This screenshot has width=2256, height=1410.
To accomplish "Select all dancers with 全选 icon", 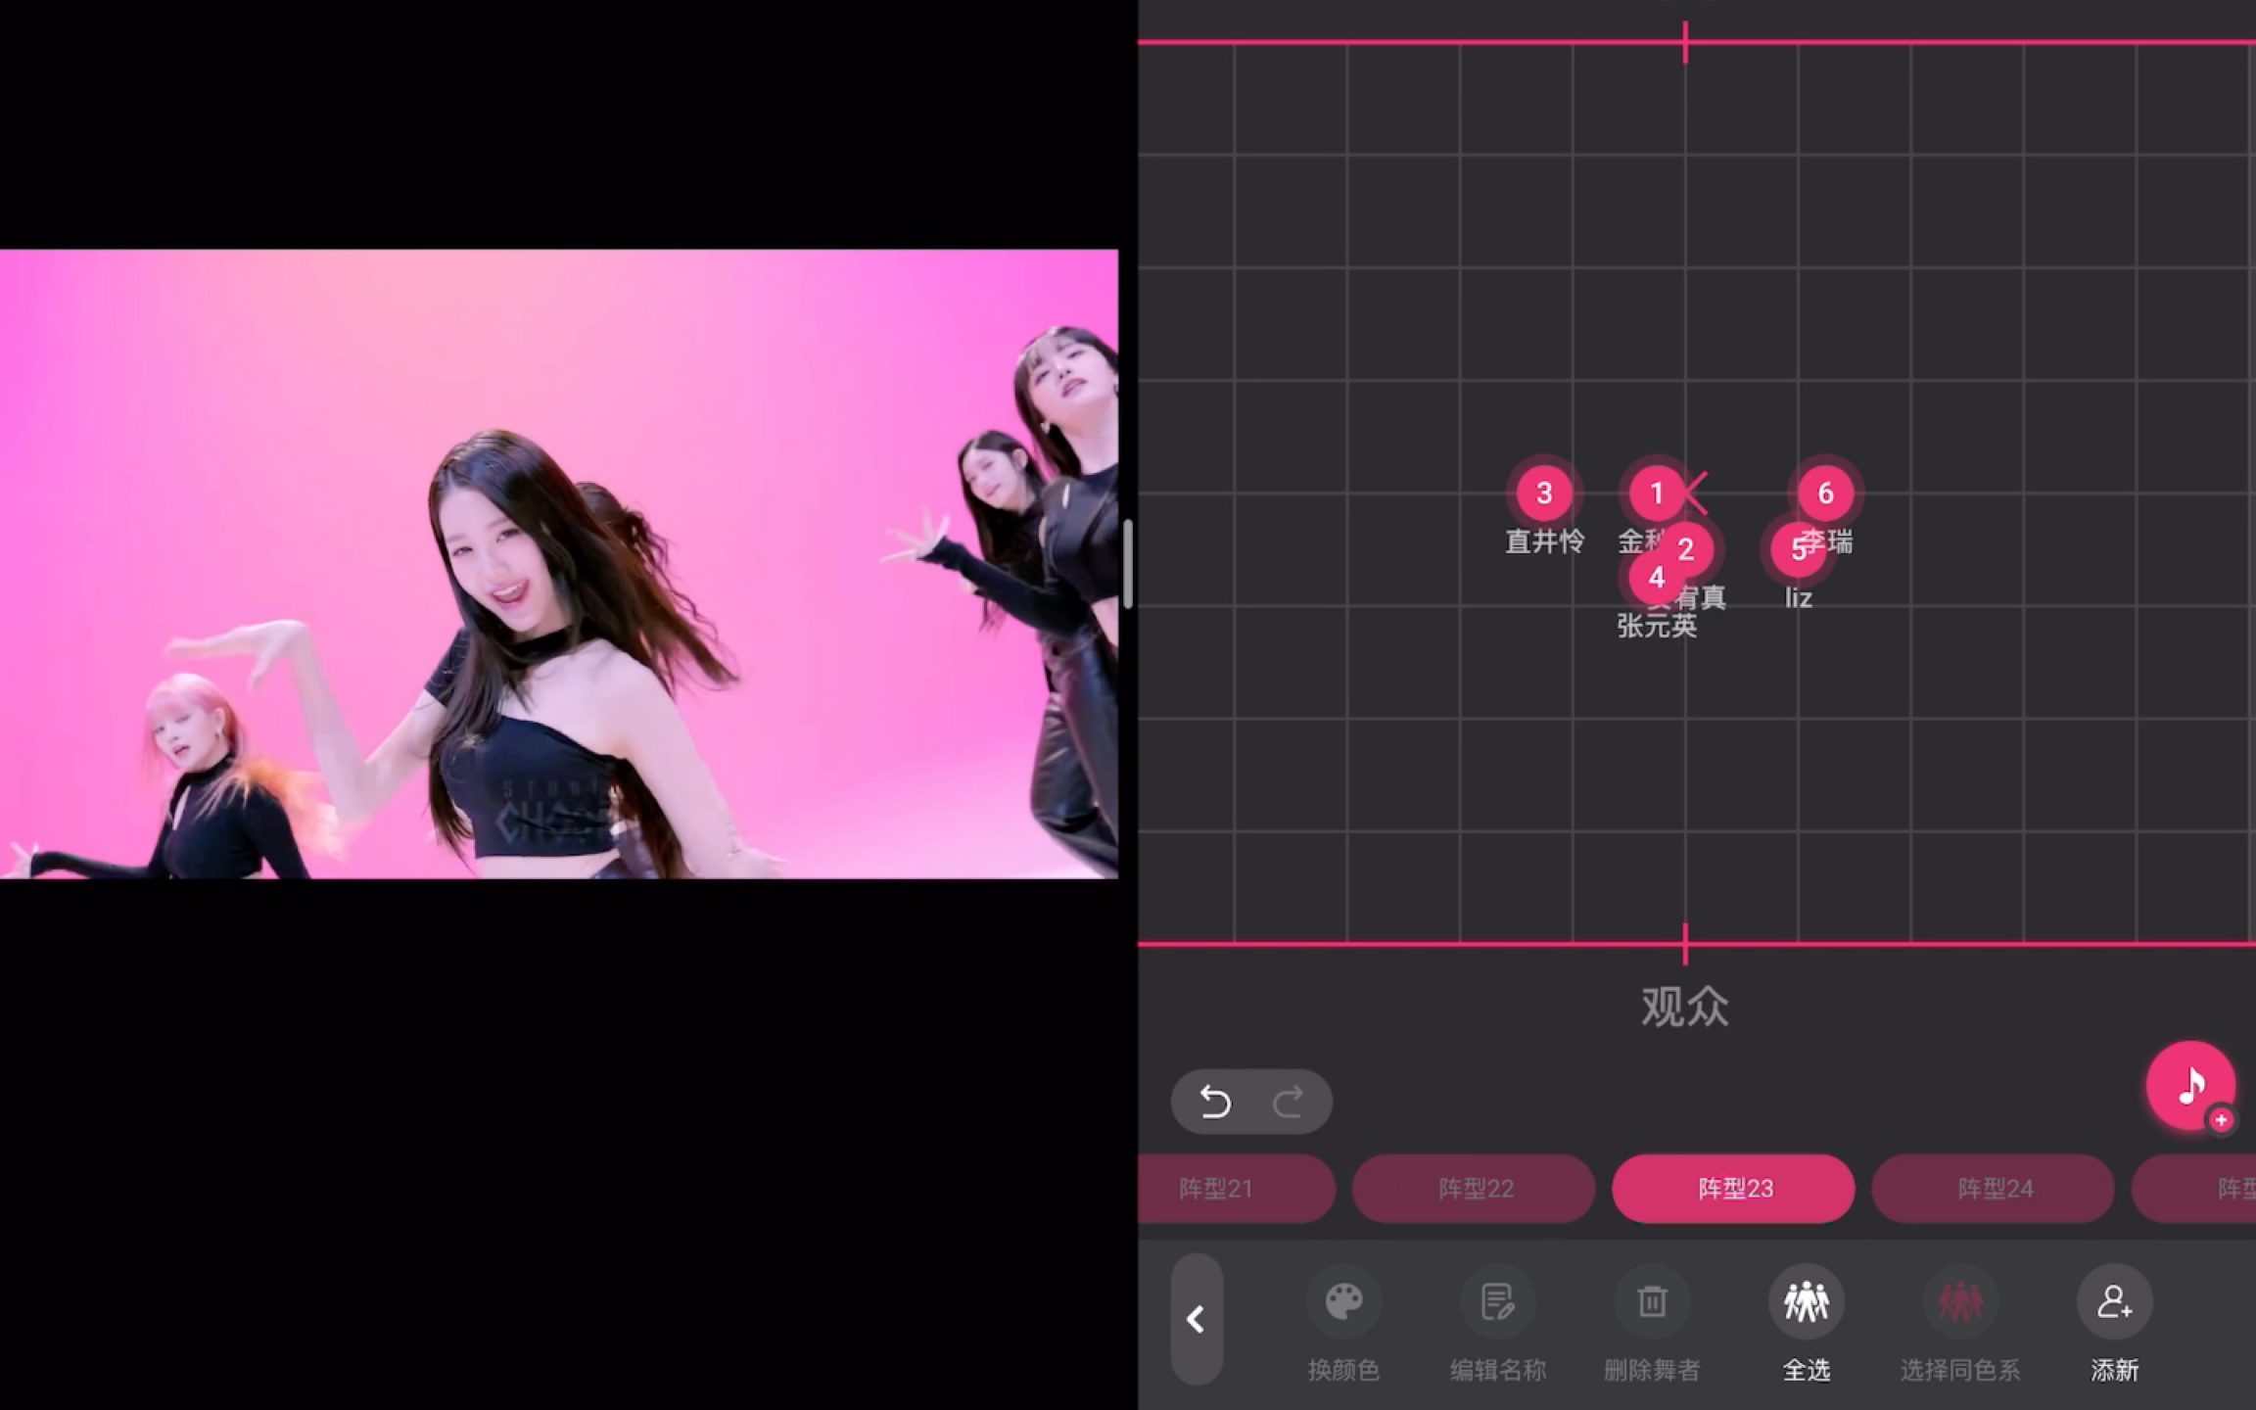I will [1806, 1302].
